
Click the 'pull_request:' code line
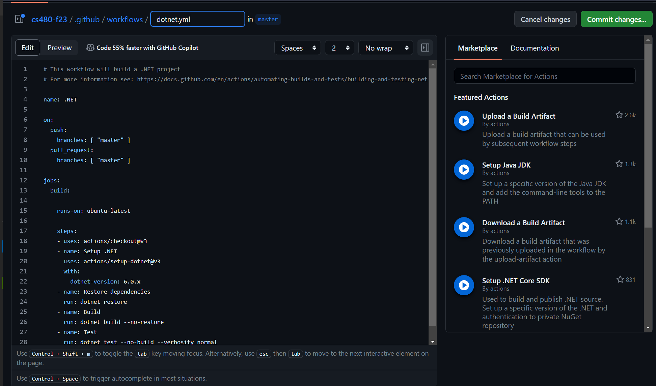72,150
